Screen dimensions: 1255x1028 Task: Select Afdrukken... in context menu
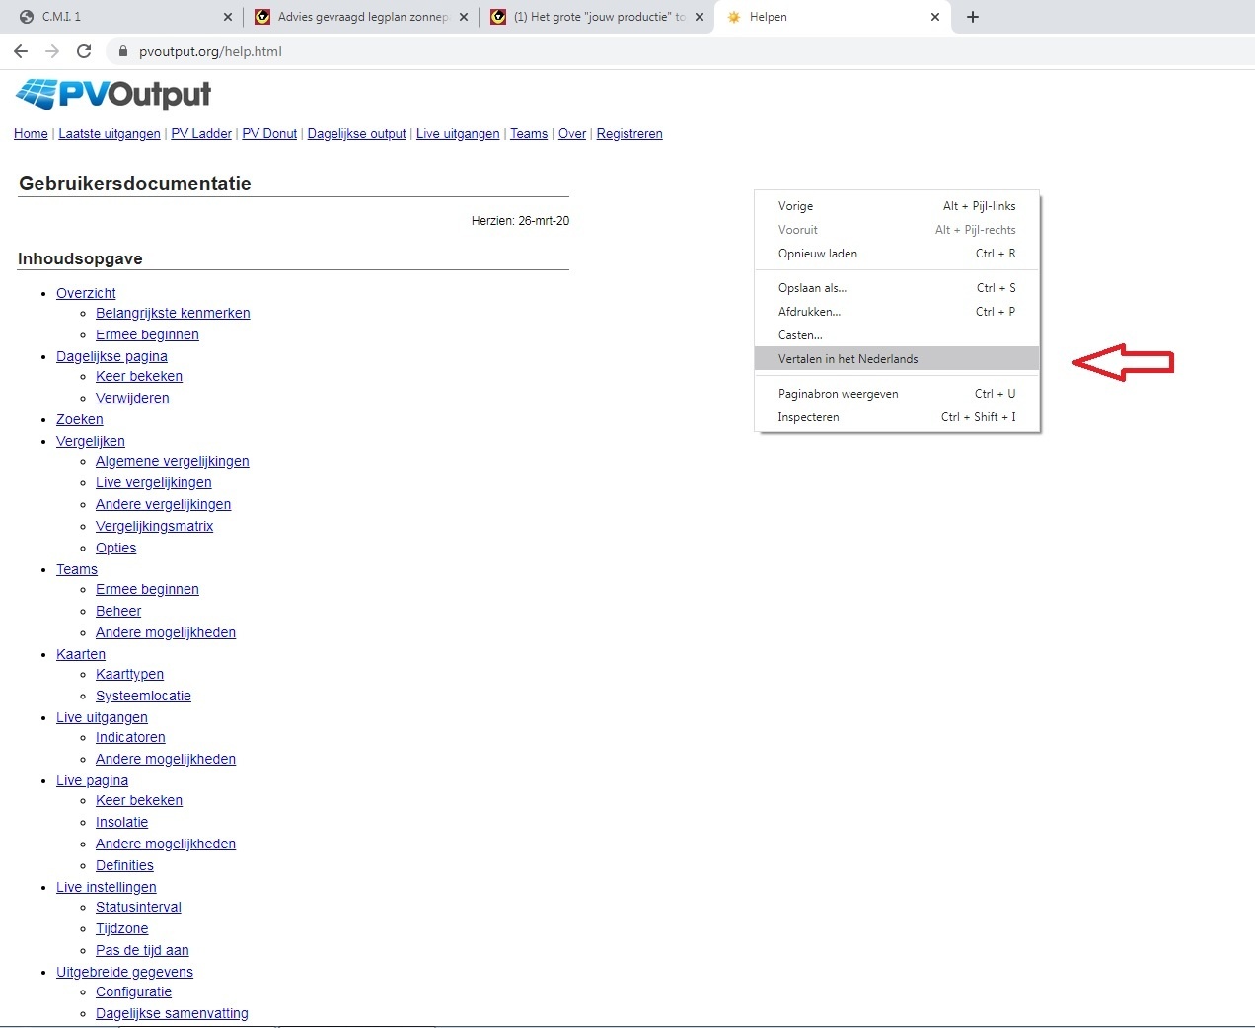point(897,312)
